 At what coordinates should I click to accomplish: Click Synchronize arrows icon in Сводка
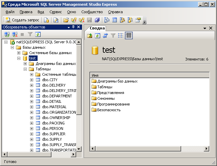point(105,35)
